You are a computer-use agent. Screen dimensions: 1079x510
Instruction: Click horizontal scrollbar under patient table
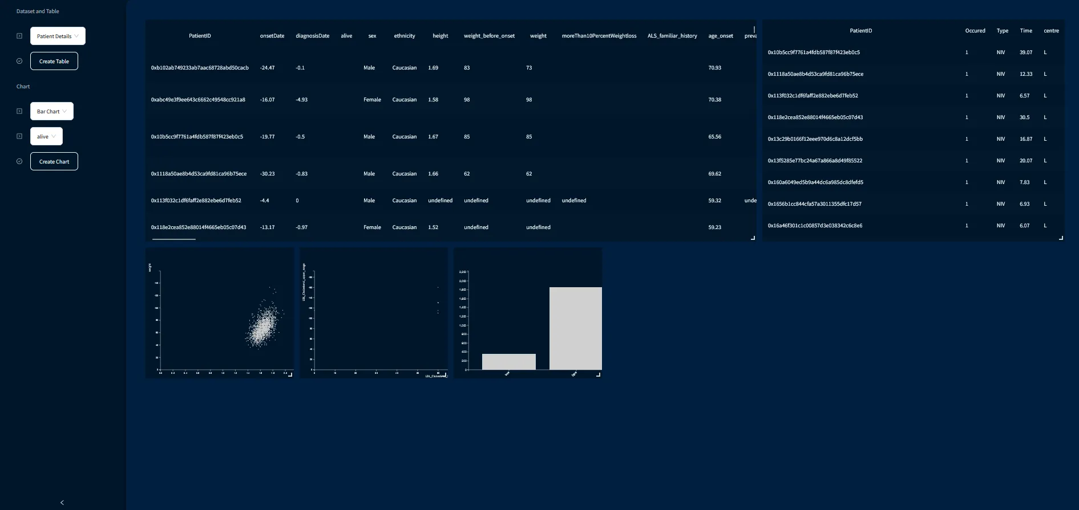point(174,239)
